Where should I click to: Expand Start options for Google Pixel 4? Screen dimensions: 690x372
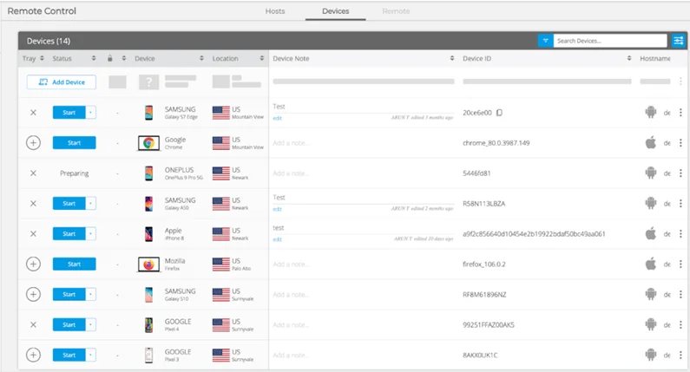click(x=90, y=324)
